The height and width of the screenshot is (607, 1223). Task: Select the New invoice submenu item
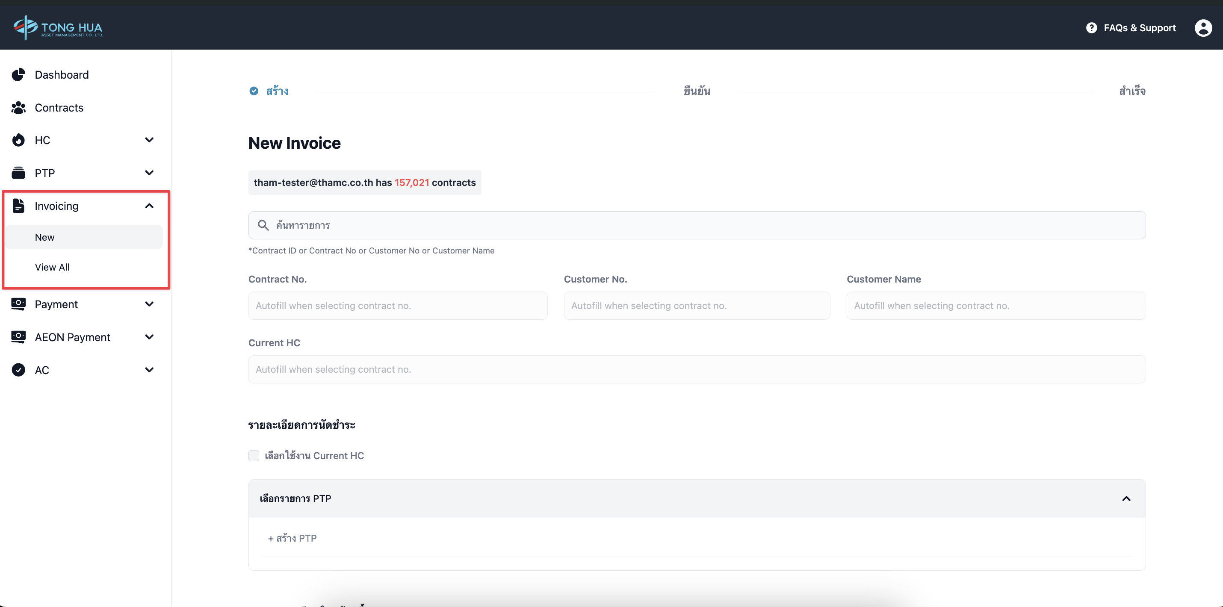[44, 237]
